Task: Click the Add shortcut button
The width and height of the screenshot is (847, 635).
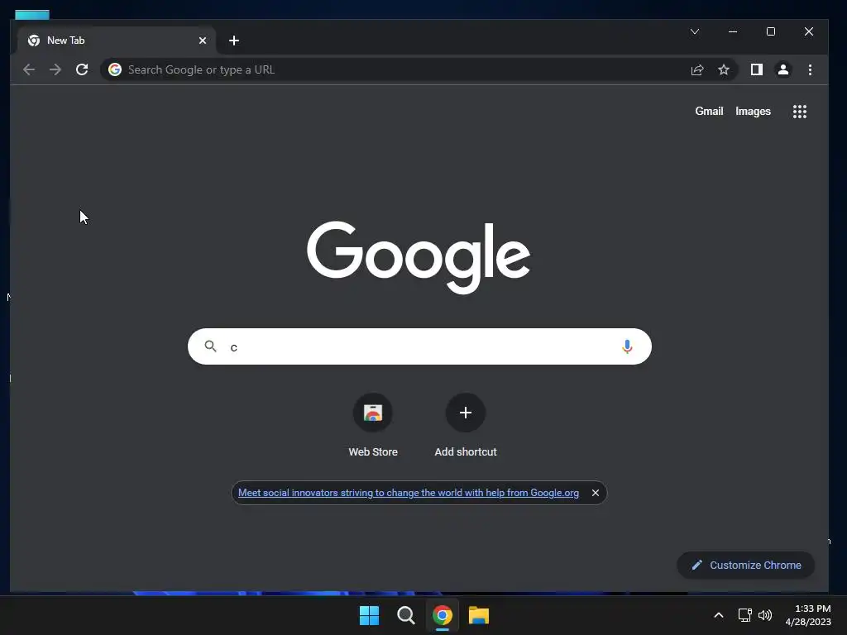Action: [466, 426]
